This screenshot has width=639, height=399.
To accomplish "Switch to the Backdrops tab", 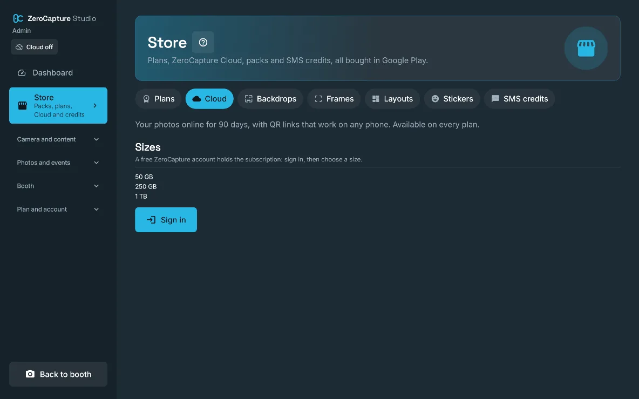I will point(270,99).
